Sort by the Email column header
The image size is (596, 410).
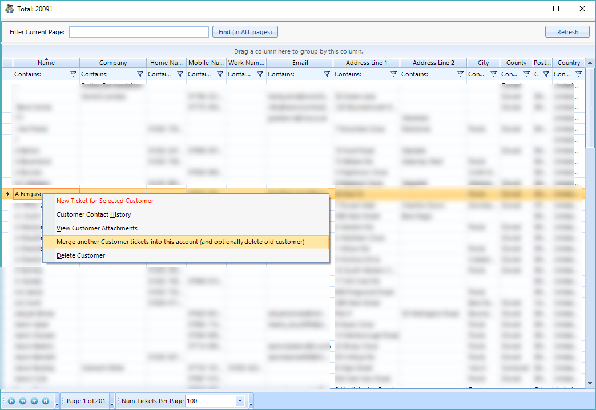coord(300,63)
